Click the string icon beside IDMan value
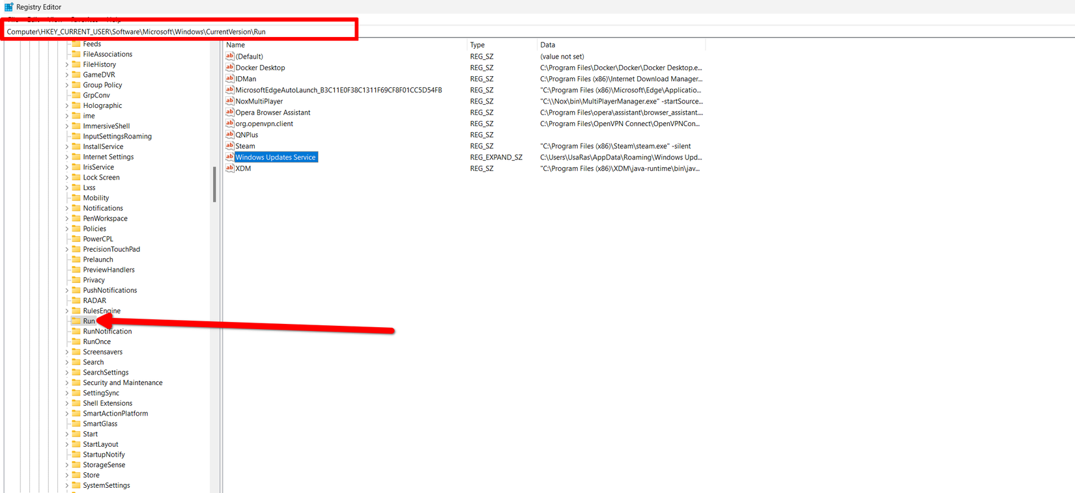 pyautogui.click(x=229, y=79)
